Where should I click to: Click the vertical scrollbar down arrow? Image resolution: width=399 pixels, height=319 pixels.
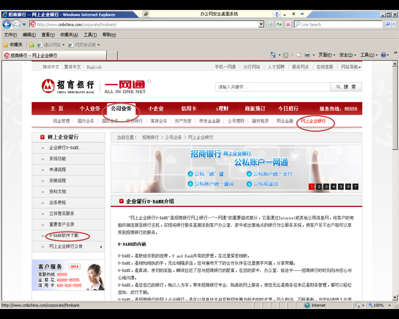point(395,298)
